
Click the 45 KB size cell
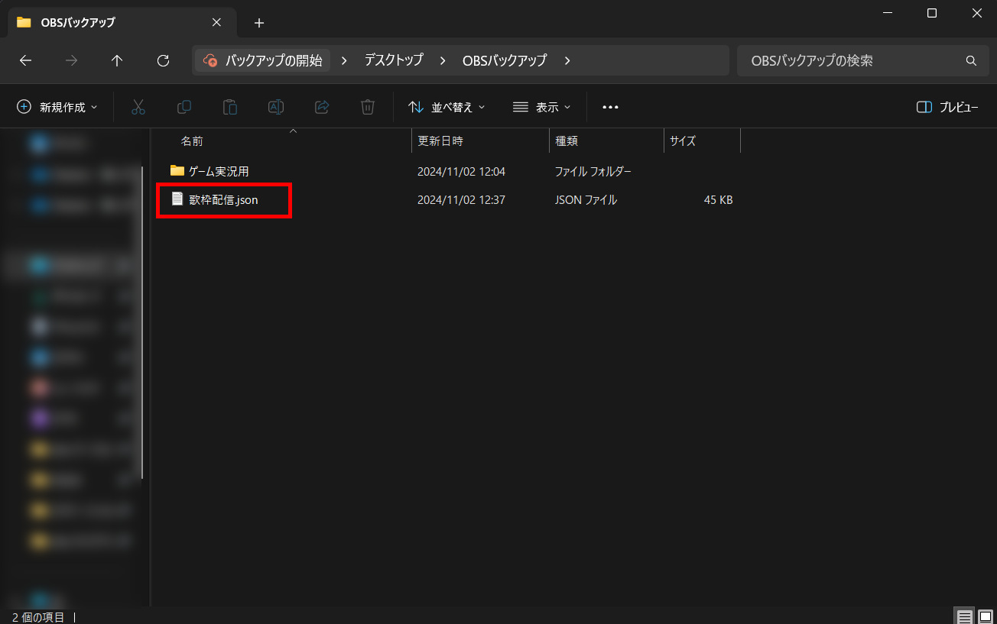719,200
